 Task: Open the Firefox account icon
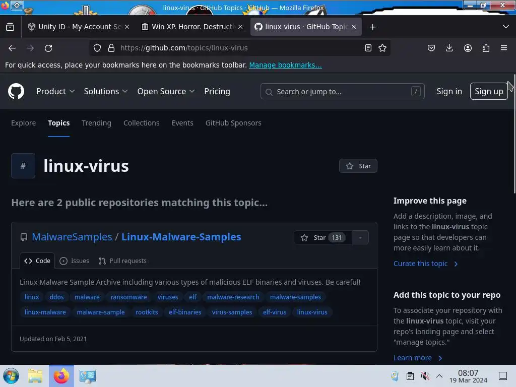click(x=468, y=48)
